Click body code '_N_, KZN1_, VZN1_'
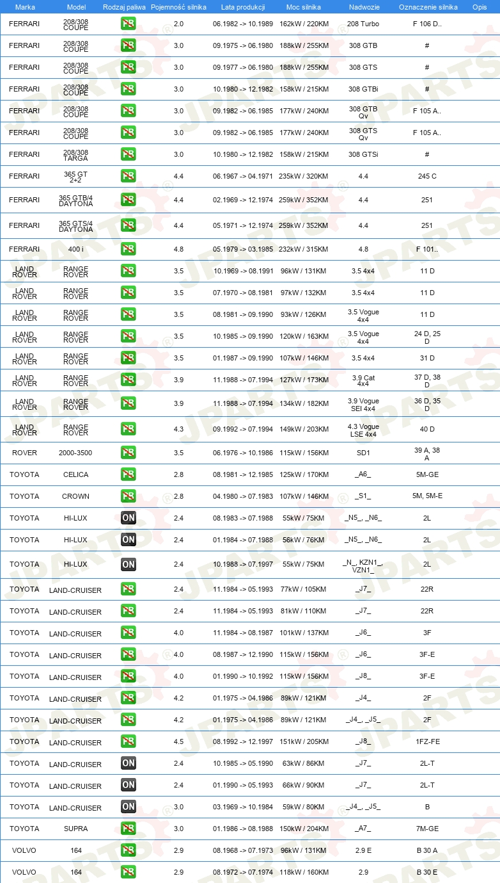This screenshot has height=883, width=500. tap(363, 565)
